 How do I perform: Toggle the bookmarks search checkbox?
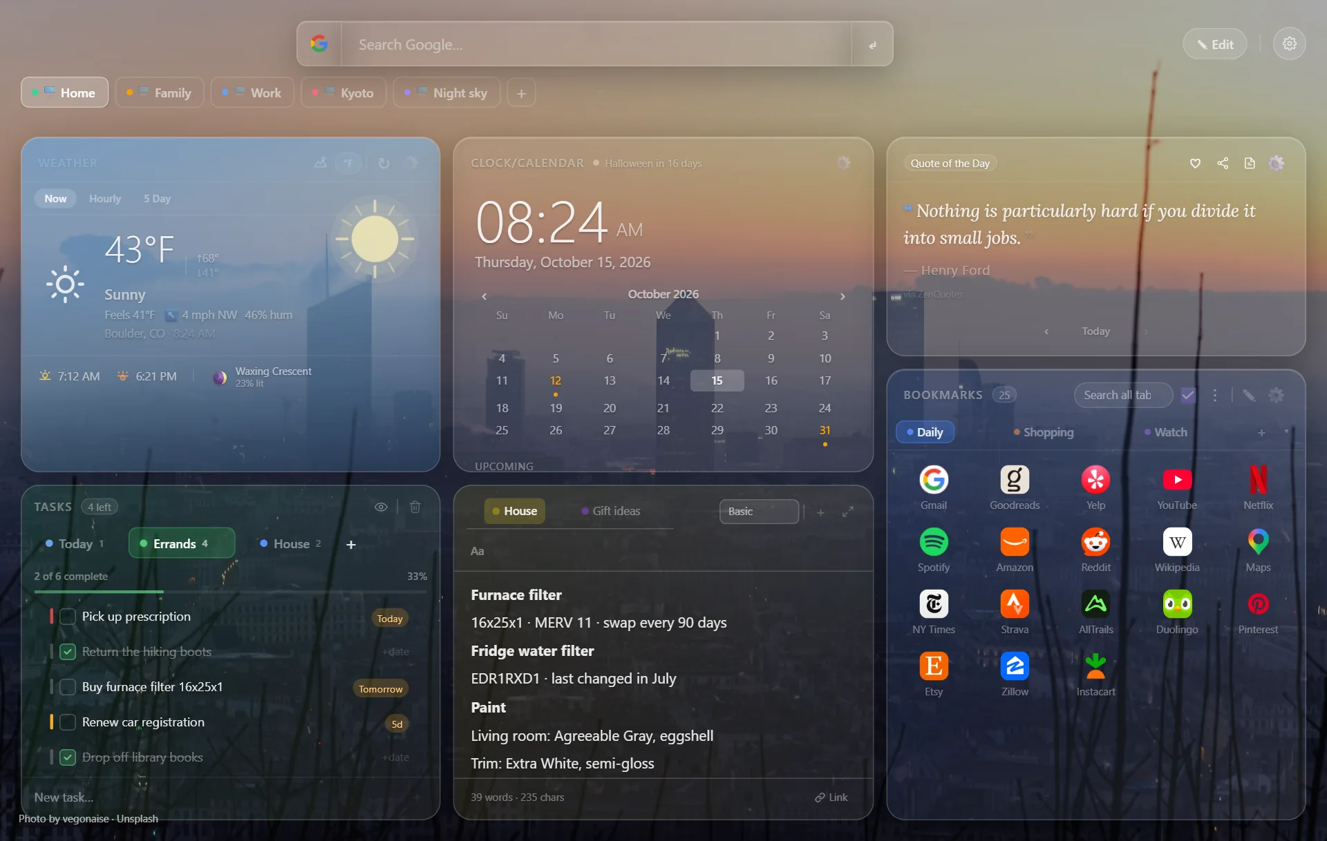pos(1188,395)
